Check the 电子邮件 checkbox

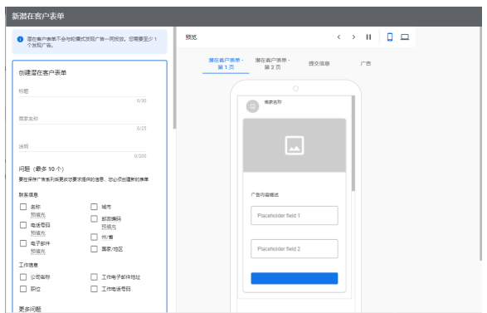pos(23,243)
